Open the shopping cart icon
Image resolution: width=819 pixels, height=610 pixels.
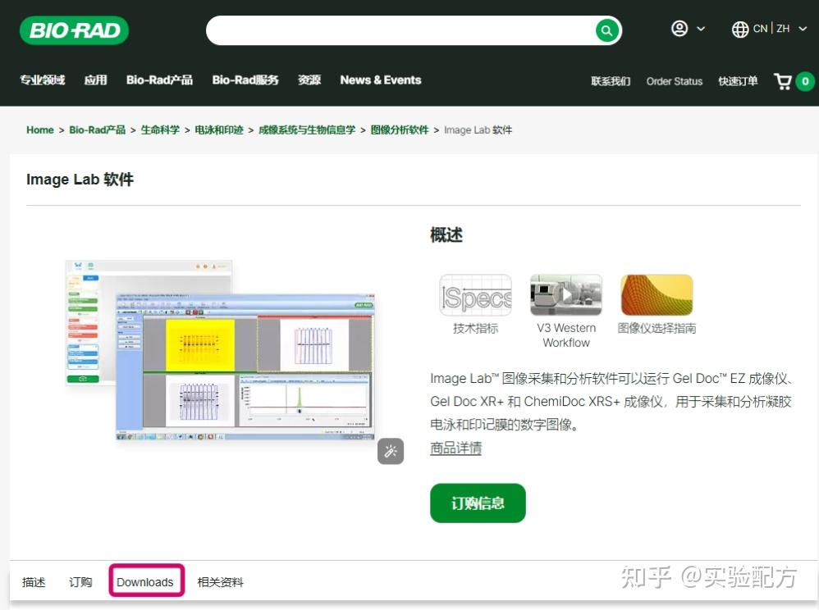pos(782,81)
